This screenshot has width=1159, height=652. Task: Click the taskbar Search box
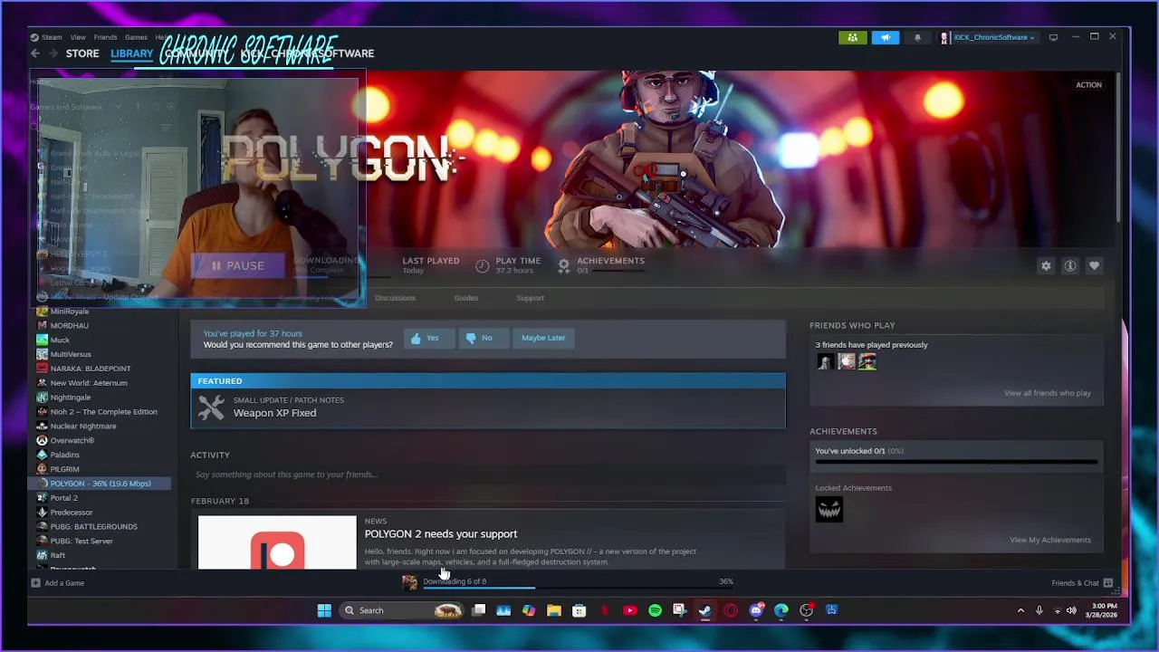[x=401, y=610]
